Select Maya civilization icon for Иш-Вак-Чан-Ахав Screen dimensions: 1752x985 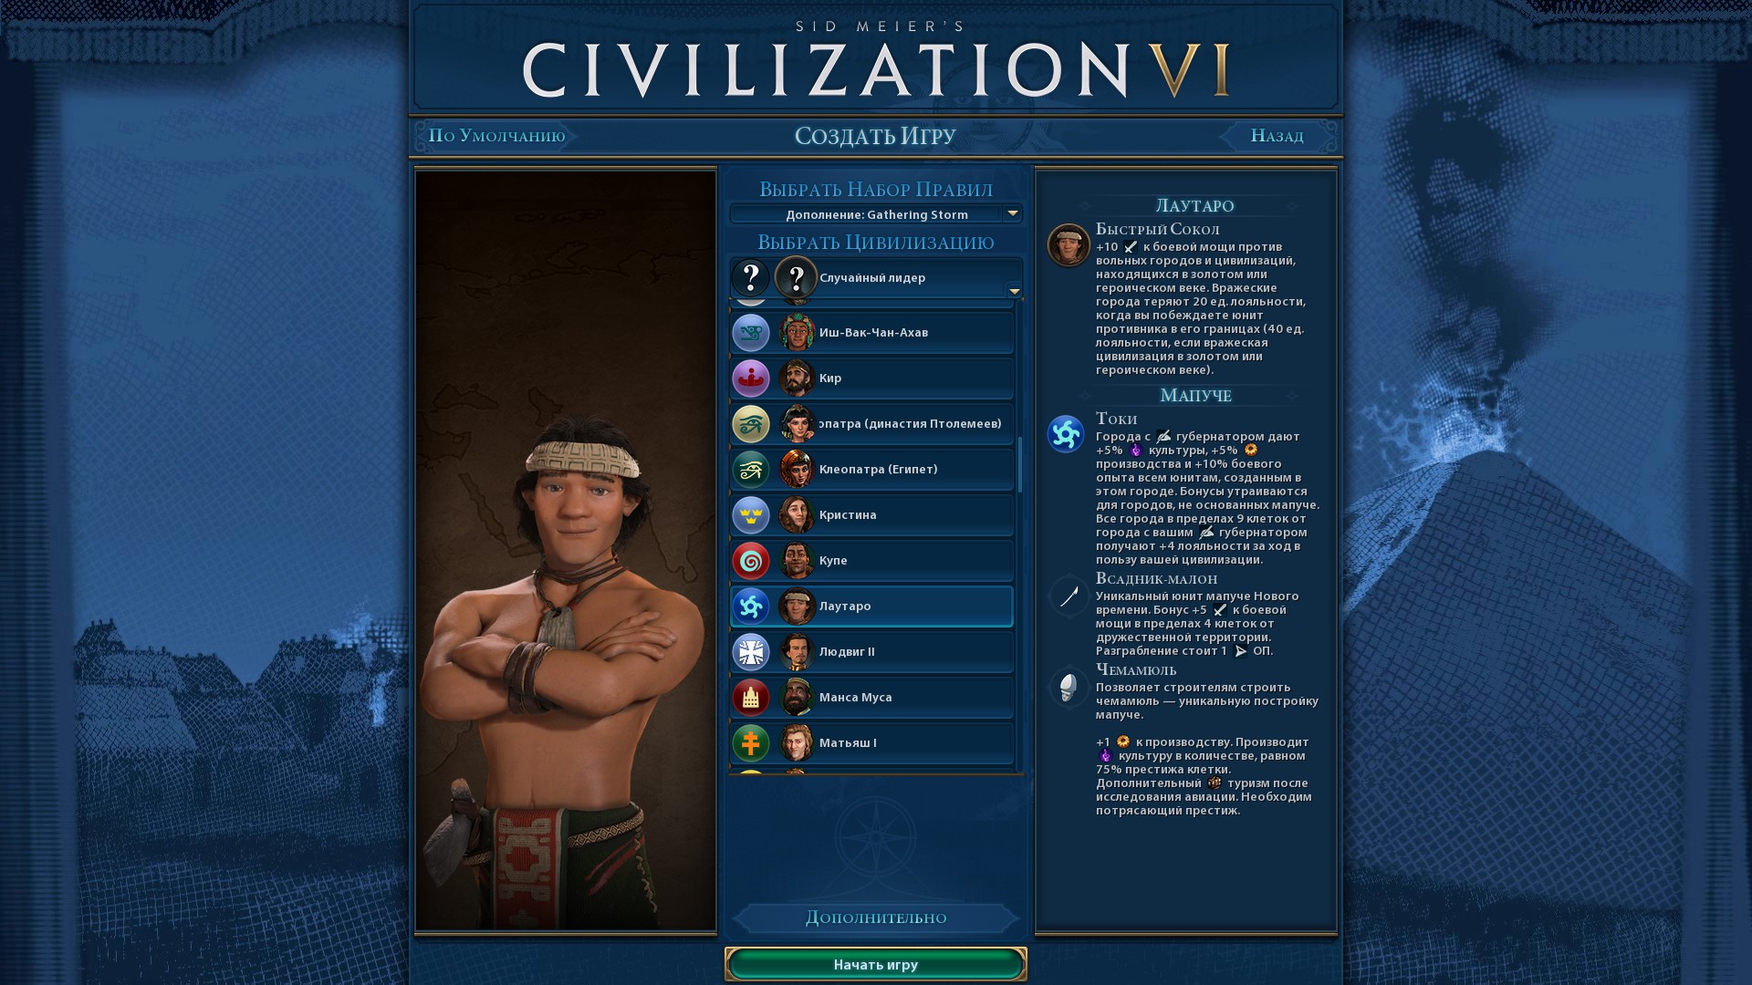coord(751,333)
